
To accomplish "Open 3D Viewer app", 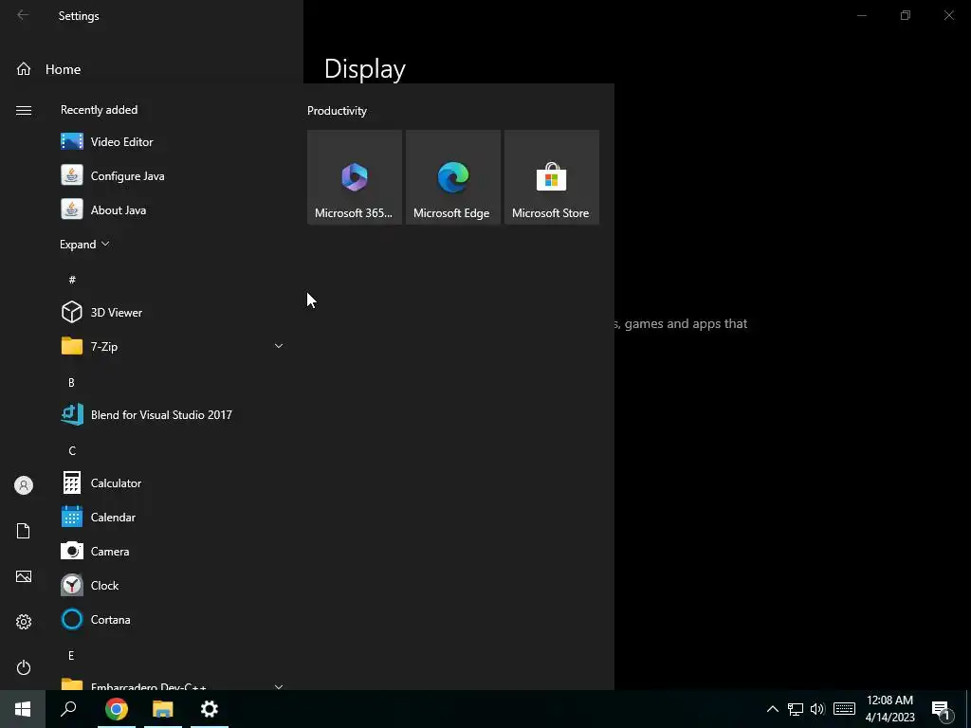I will pyautogui.click(x=172, y=313).
